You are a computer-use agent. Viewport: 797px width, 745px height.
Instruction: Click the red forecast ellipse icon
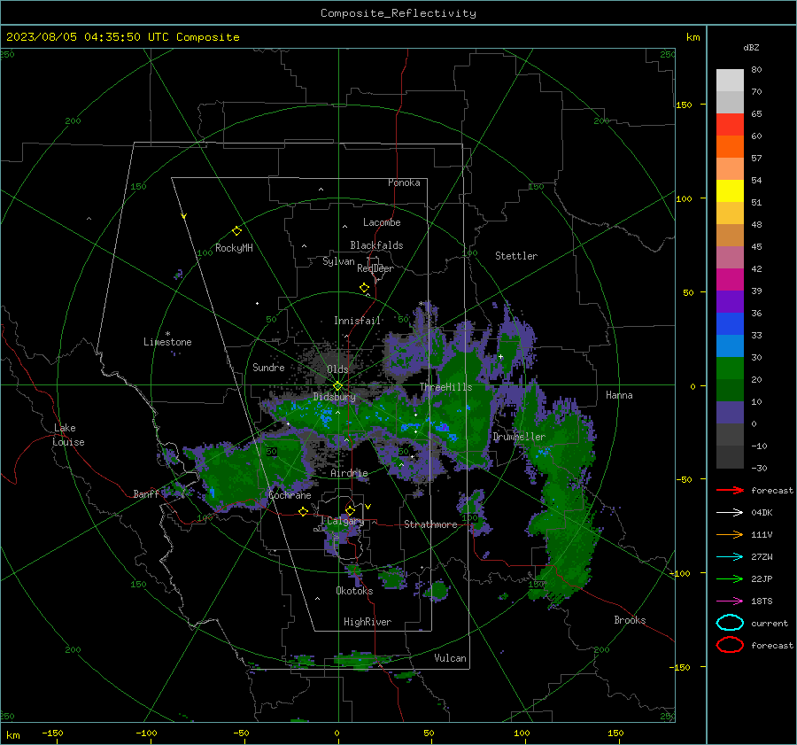click(730, 645)
